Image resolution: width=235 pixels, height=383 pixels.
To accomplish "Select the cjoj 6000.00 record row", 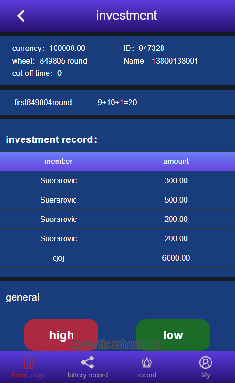I will pos(118,258).
